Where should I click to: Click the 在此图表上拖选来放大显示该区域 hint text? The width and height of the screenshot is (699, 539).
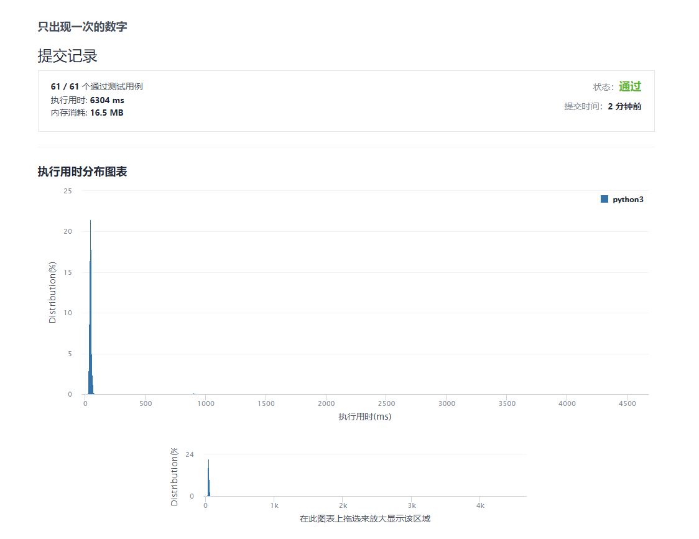pos(364,518)
